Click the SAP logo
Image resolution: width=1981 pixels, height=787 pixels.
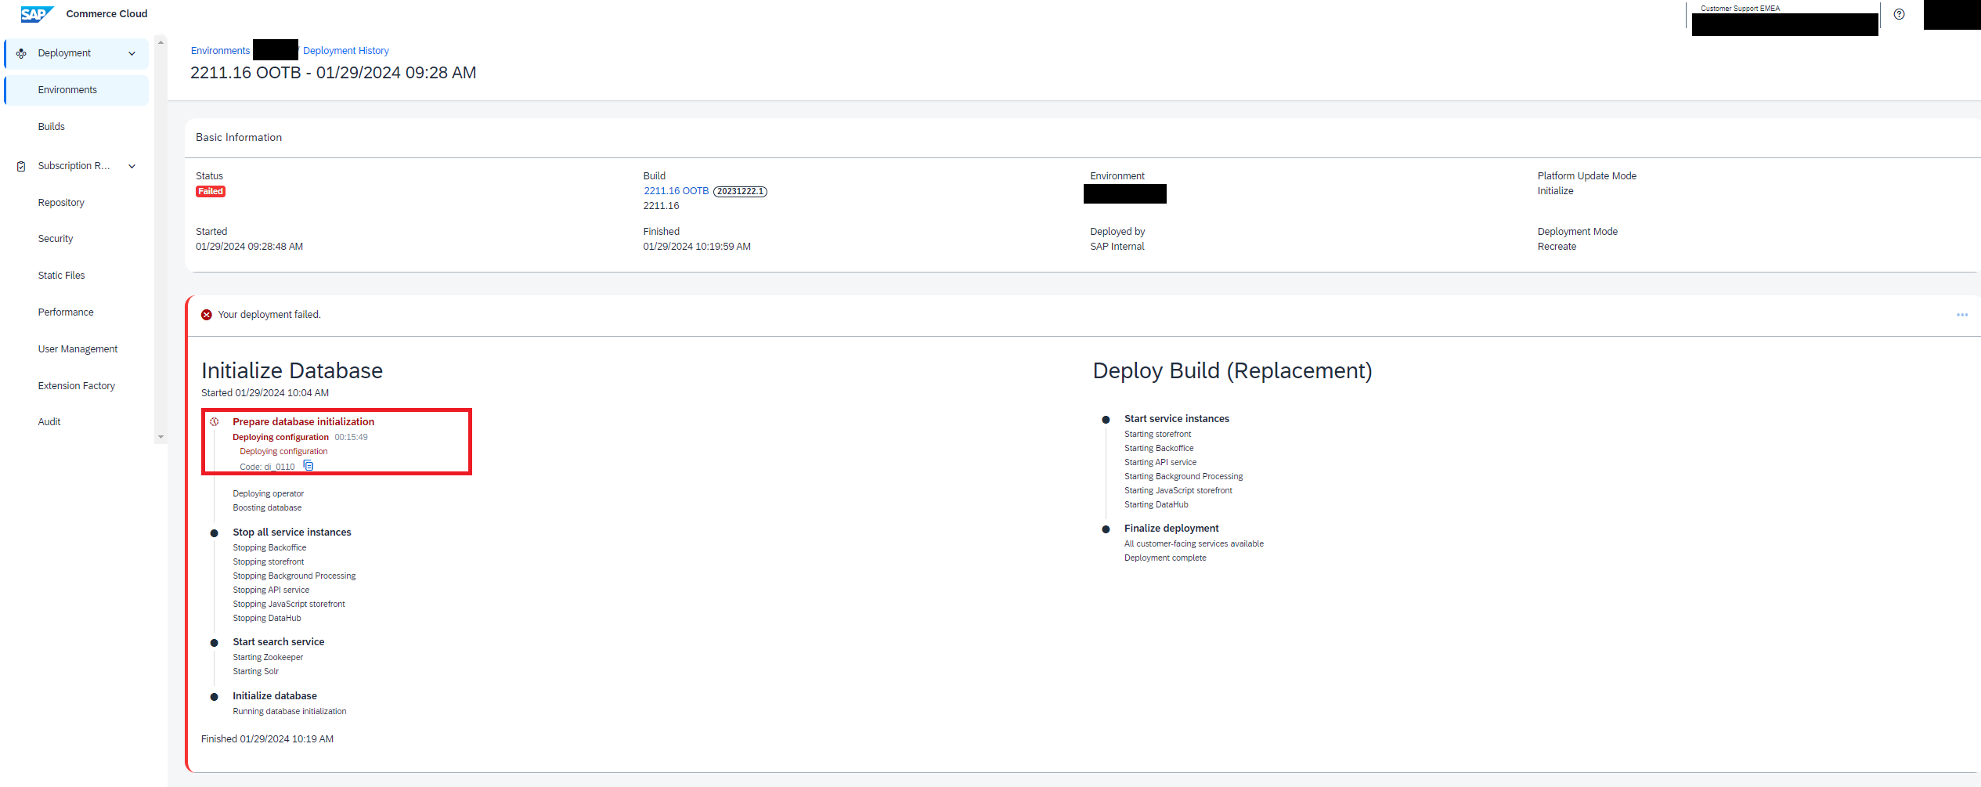coord(37,14)
